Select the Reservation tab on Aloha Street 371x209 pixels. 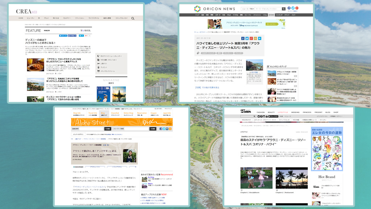point(142,114)
